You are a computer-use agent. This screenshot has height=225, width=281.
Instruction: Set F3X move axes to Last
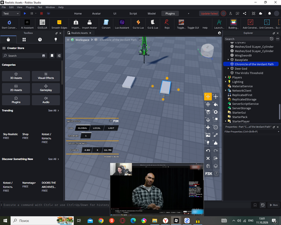(111, 128)
